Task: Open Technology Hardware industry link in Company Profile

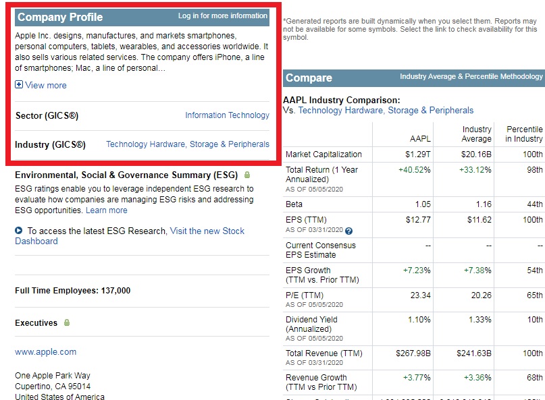Action: click(188, 144)
